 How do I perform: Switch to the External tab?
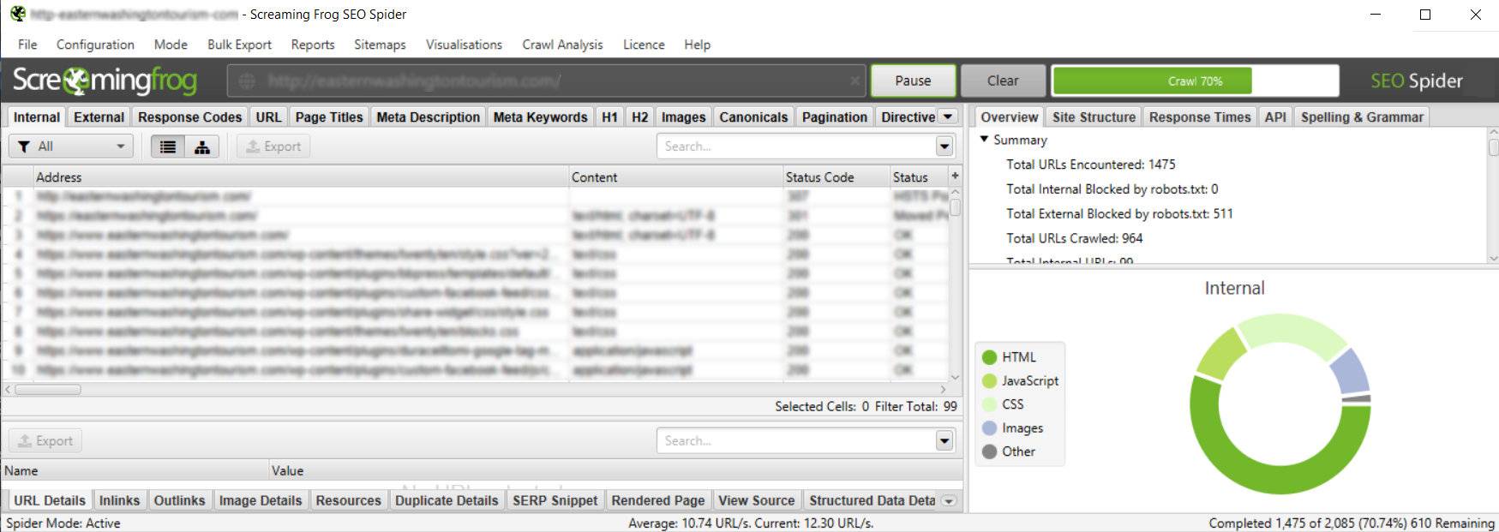[99, 117]
